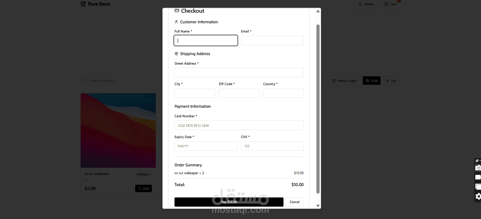This screenshot has height=219, width=481.
Task: Open the os sur wallpaper thumbnail
Action: click(118, 130)
